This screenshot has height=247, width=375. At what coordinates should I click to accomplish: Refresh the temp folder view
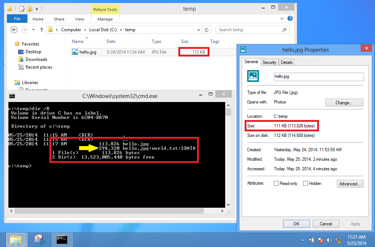(x=207, y=30)
